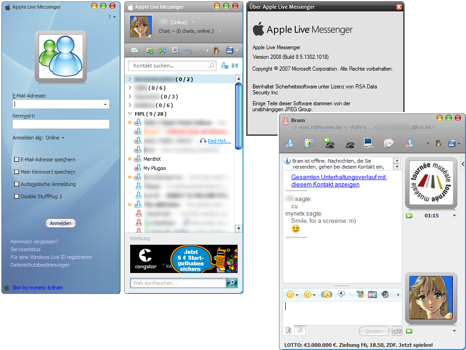466x350 pixels.
Task: Open the email inbox icon on the contact list toolbar
Action: tap(135, 50)
